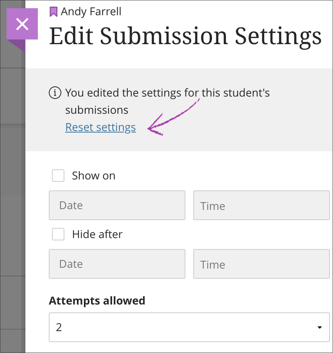Close the Edit Submission Settings panel
The image size is (333, 353).
click(22, 24)
